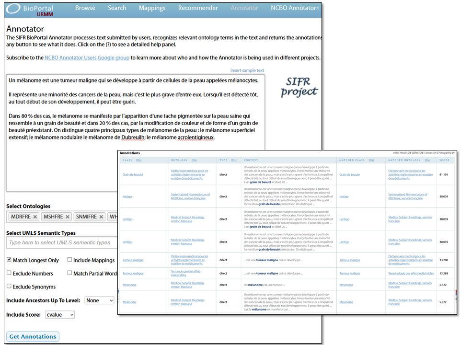This screenshot has width=460, height=345.
Task: Open the Include Score cvalue dropdown
Action: [x=60, y=315]
